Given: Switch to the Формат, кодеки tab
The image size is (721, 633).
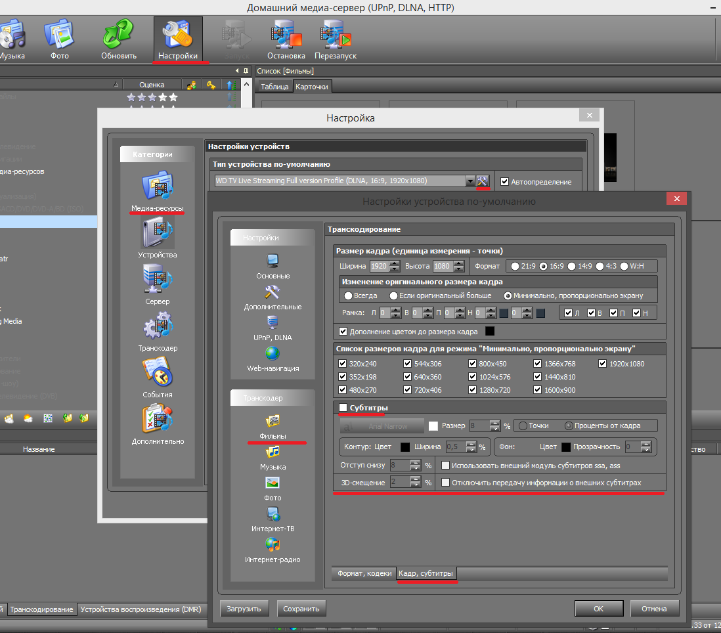Looking at the screenshot, I should [x=364, y=574].
